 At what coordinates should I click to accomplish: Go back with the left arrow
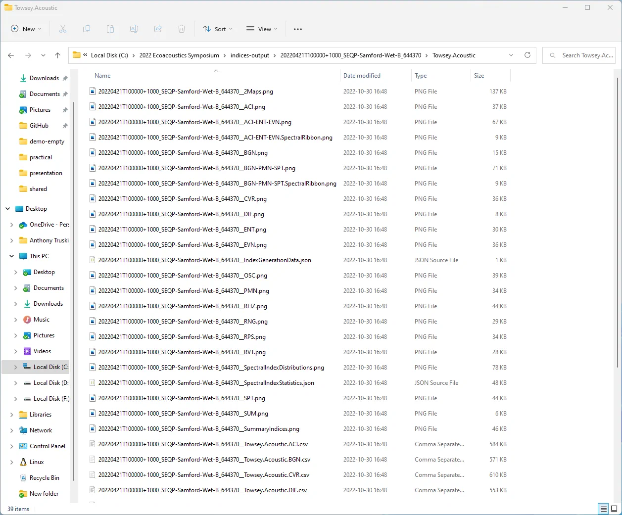[x=11, y=55]
